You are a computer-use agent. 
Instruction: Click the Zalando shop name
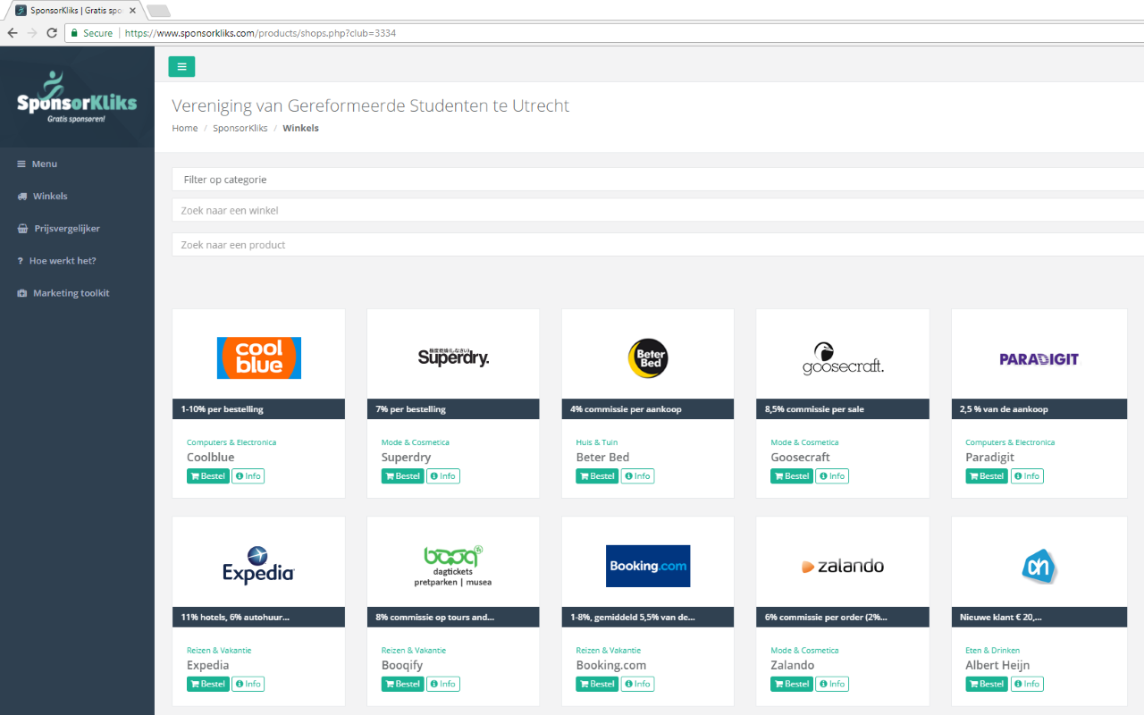click(793, 665)
